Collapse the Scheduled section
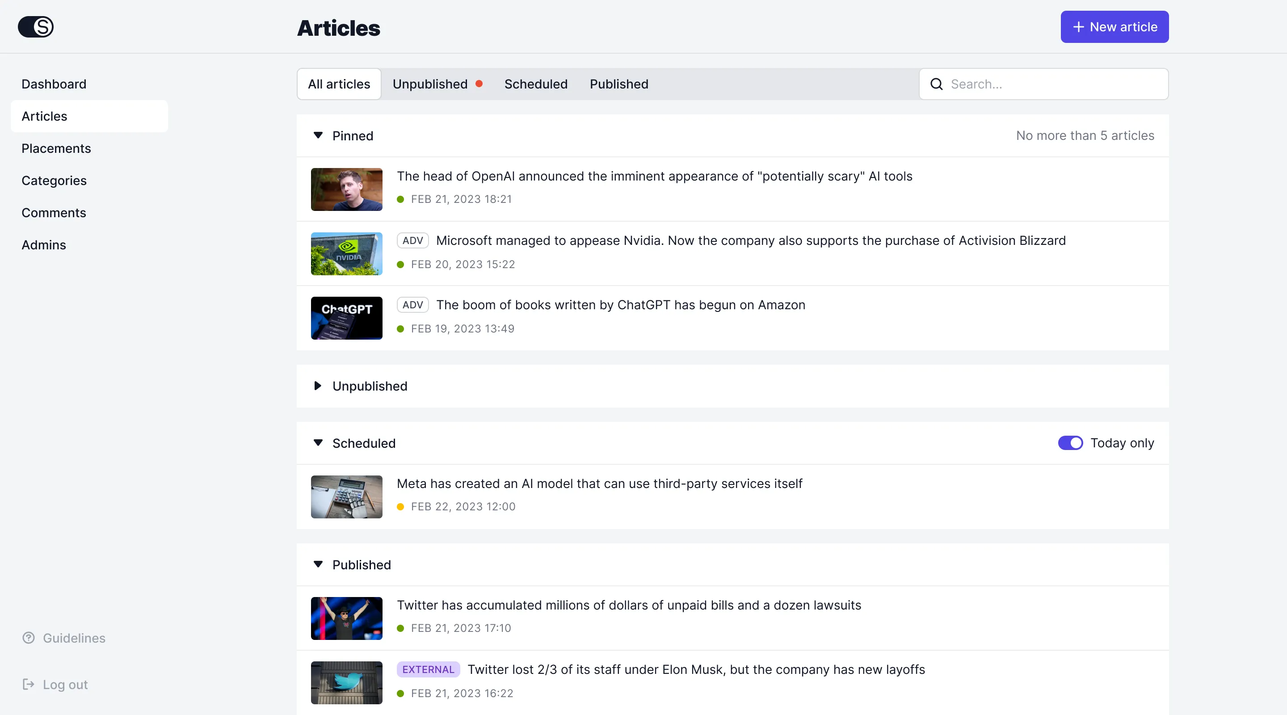The width and height of the screenshot is (1287, 715). 318,443
